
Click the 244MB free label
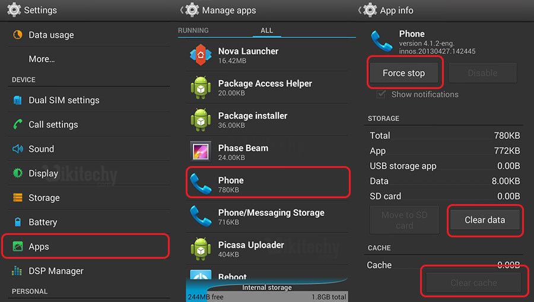(x=205, y=297)
